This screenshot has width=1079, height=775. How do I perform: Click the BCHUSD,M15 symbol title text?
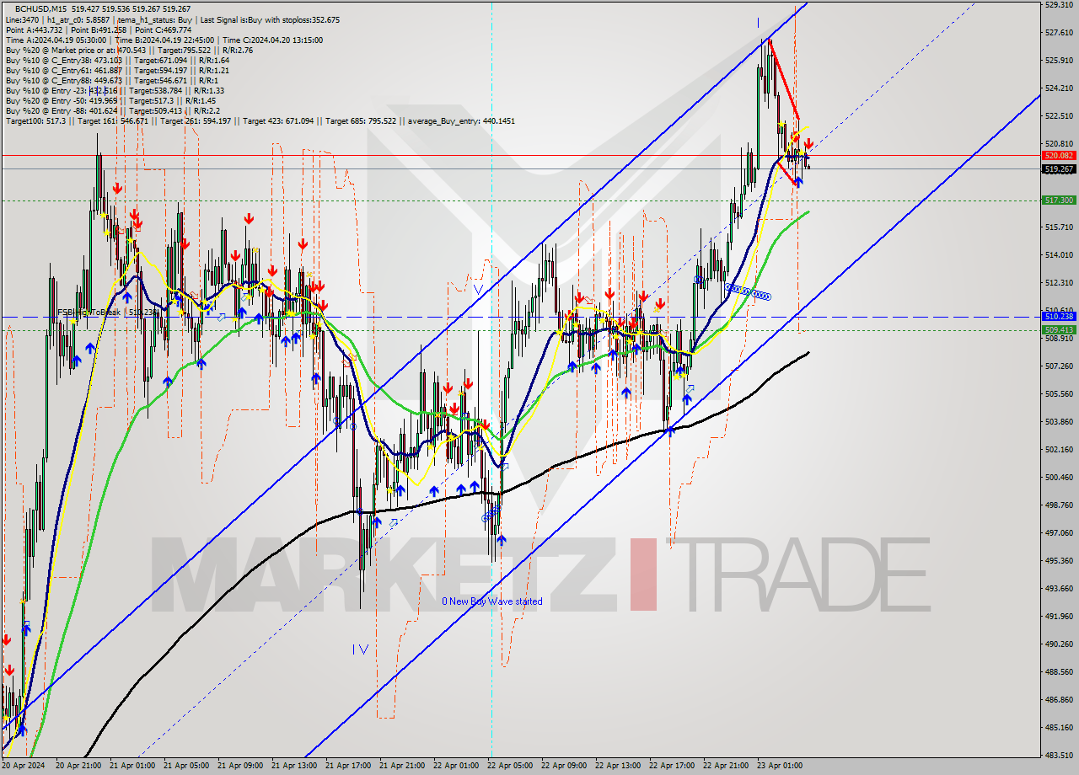point(40,8)
